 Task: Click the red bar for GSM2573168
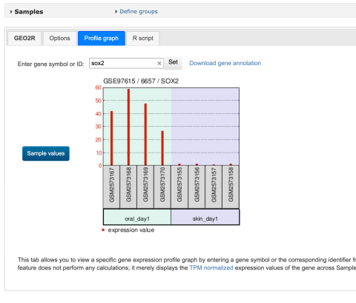click(x=128, y=127)
